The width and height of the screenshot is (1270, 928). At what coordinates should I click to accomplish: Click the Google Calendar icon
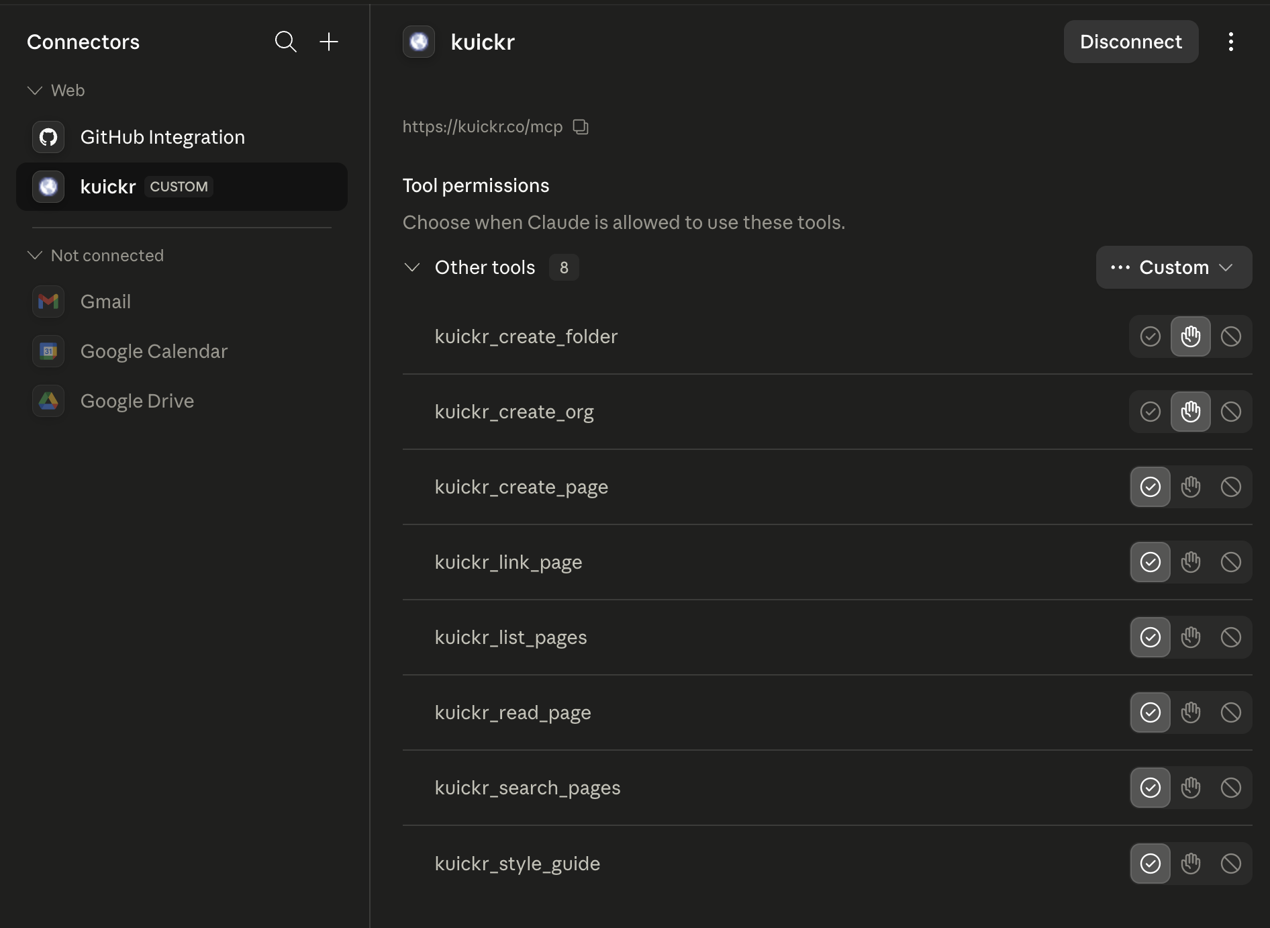tap(48, 351)
